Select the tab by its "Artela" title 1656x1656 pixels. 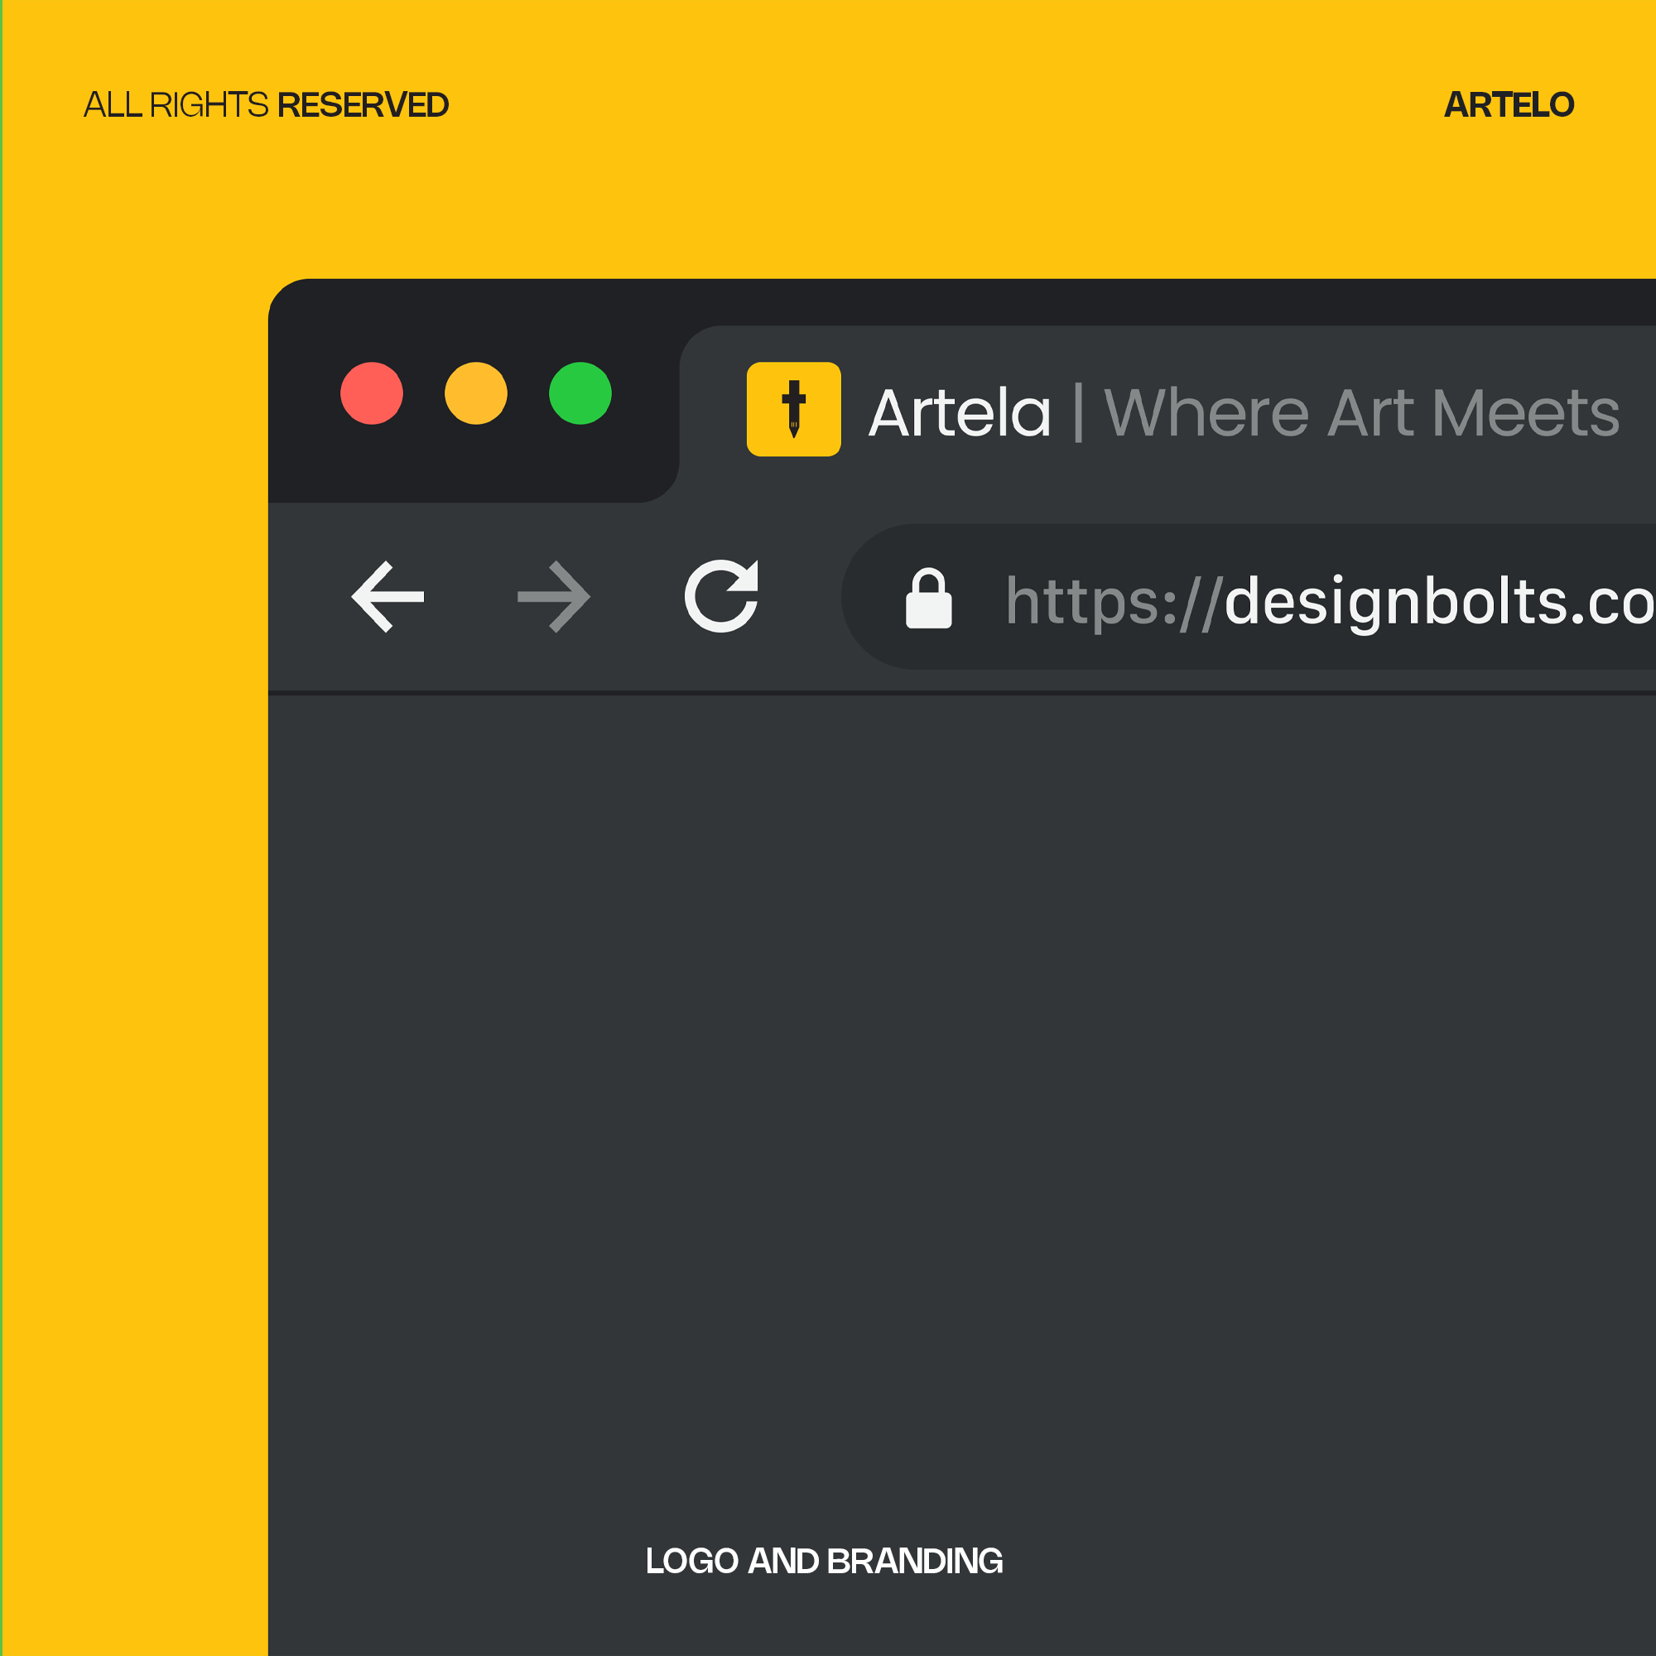959,413
